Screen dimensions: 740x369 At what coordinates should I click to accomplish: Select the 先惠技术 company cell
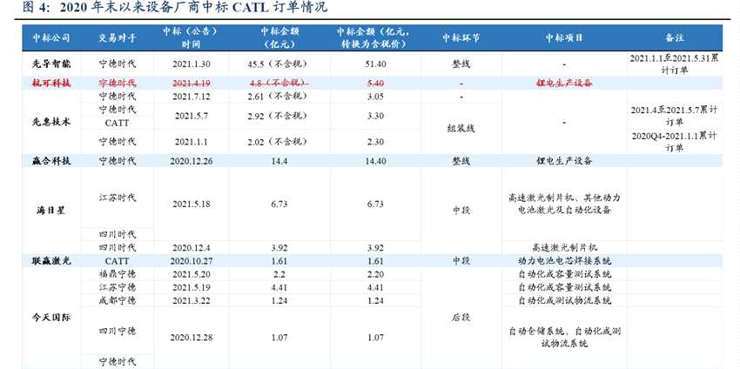pyautogui.click(x=51, y=122)
